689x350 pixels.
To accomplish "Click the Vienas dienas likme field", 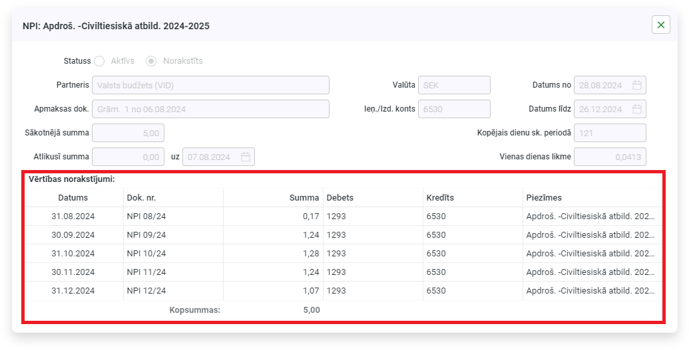I will tap(610, 157).
